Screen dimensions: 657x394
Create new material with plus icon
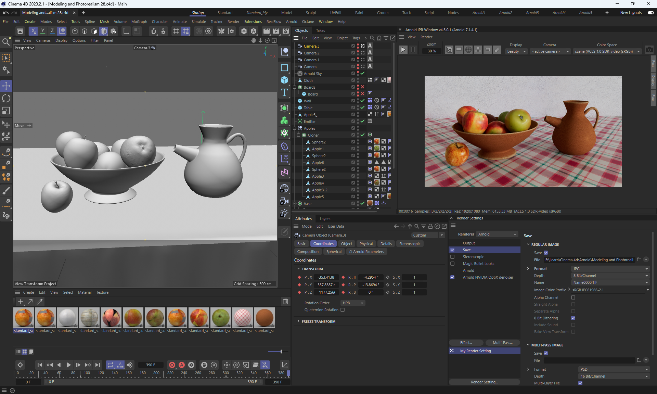tap(21, 302)
